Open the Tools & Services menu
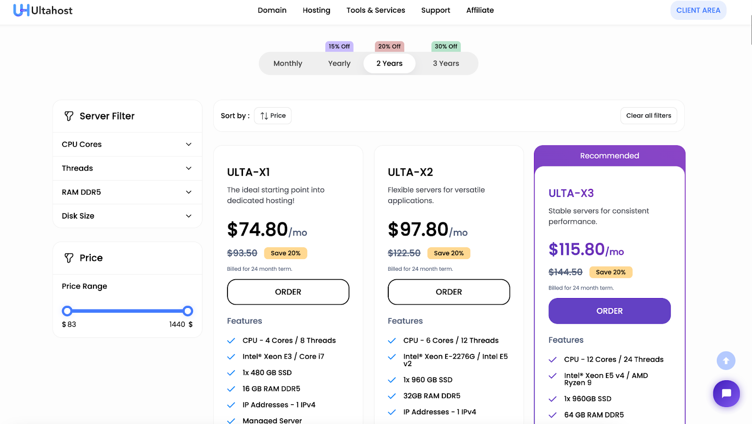 click(376, 10)
